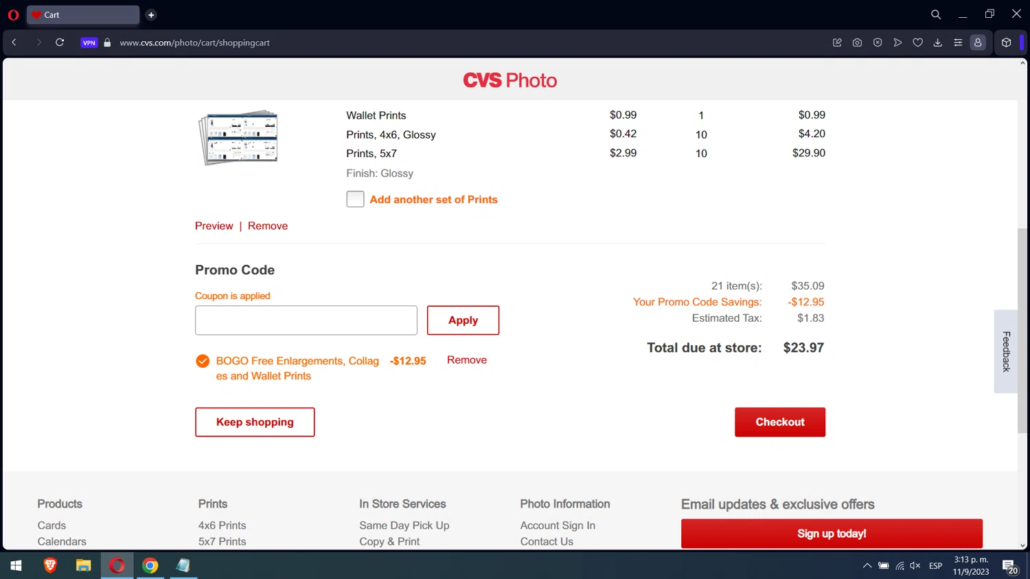This screenshot has height=579, width=1030.
Task: Open Same Day Pick Up link
Action: click(x=404, y=525)
